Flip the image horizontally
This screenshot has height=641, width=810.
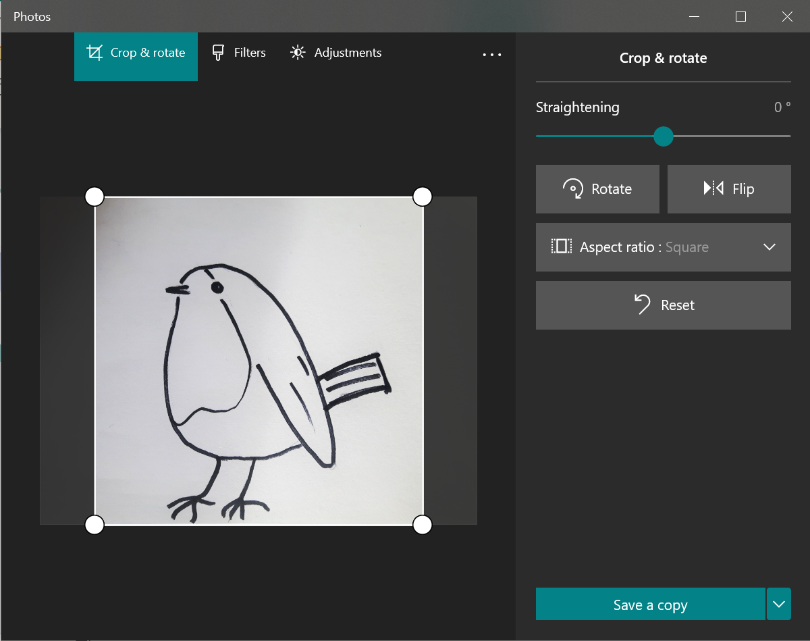(729, 189)
